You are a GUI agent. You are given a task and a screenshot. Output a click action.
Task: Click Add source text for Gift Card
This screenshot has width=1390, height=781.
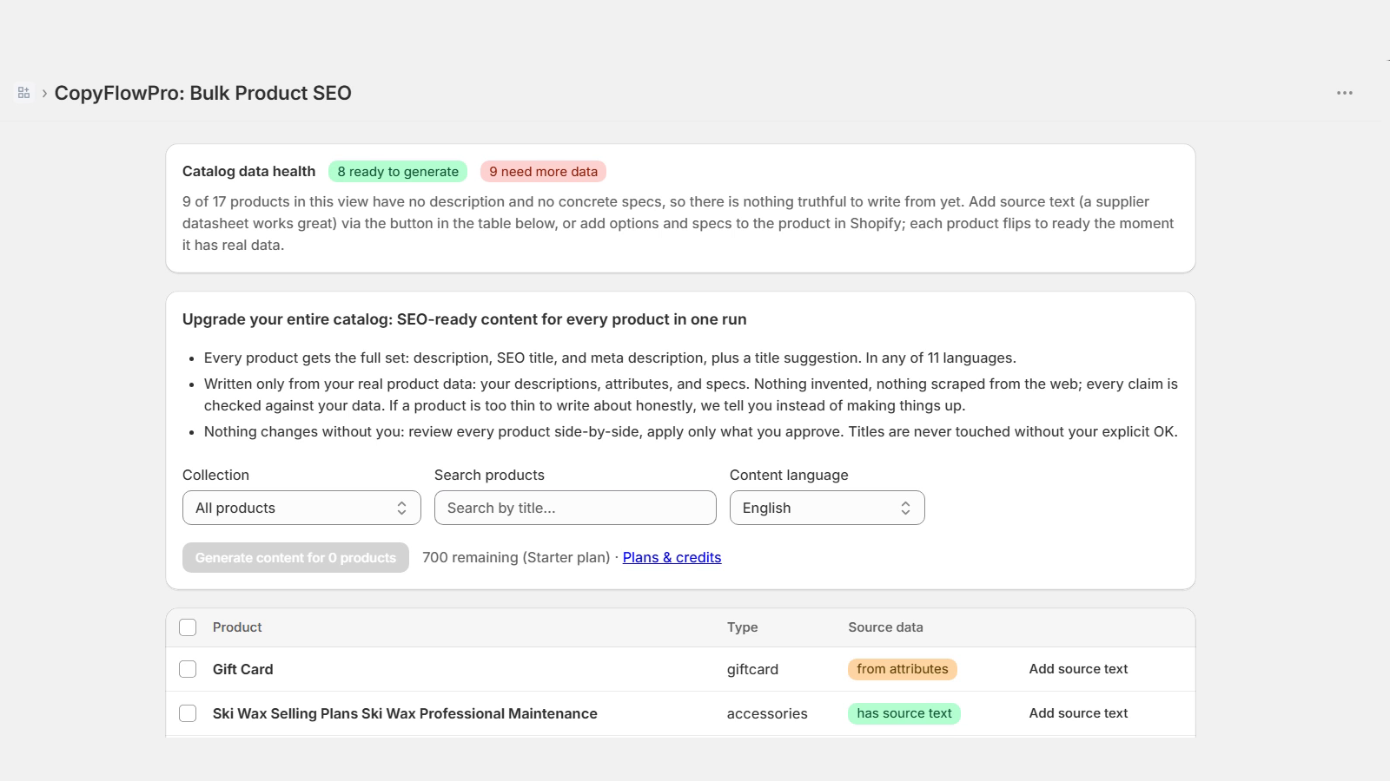tap(1078, 669)
